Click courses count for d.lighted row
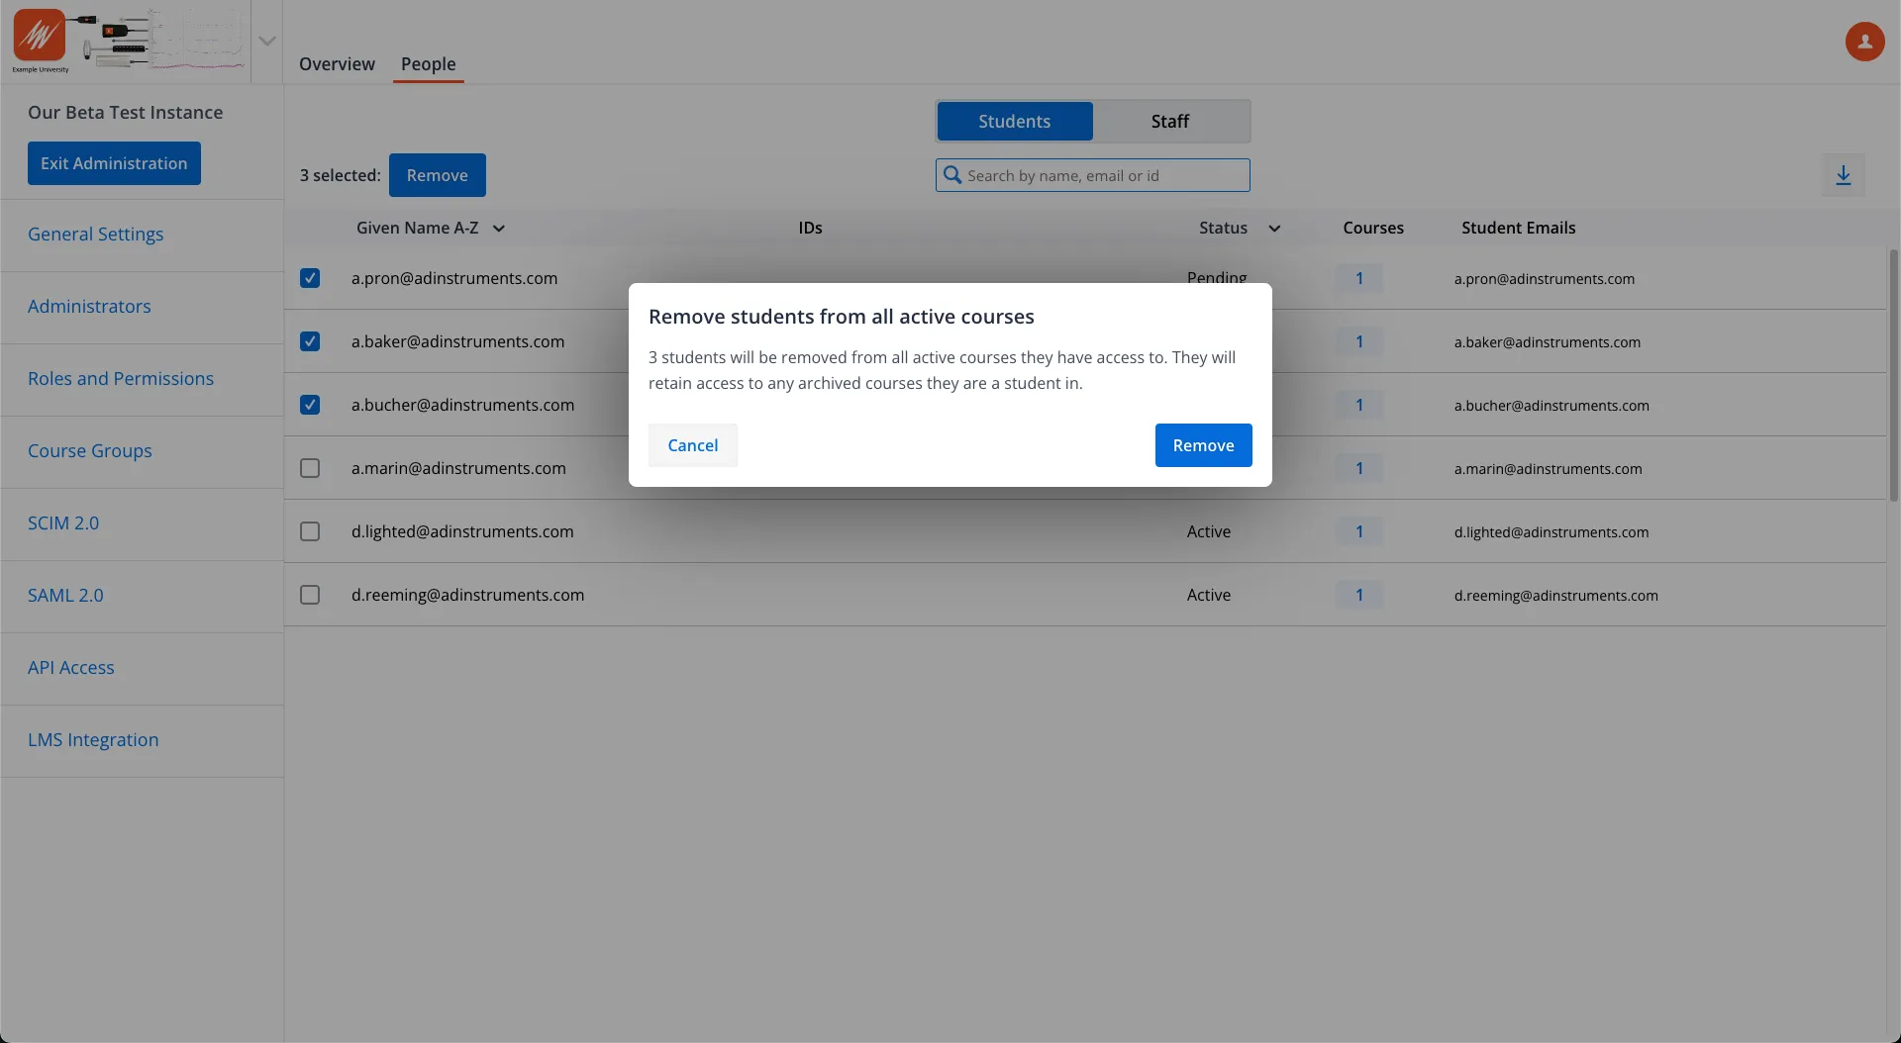Image resolution: width=1901 pixels, height=1043 pixels. point(1359,531)
